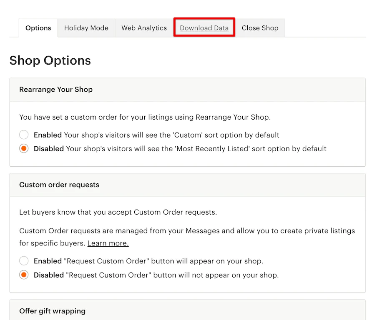Click the Offer gift wrapping section header
This screenshot has width=372, height=320.
[52, 311]
